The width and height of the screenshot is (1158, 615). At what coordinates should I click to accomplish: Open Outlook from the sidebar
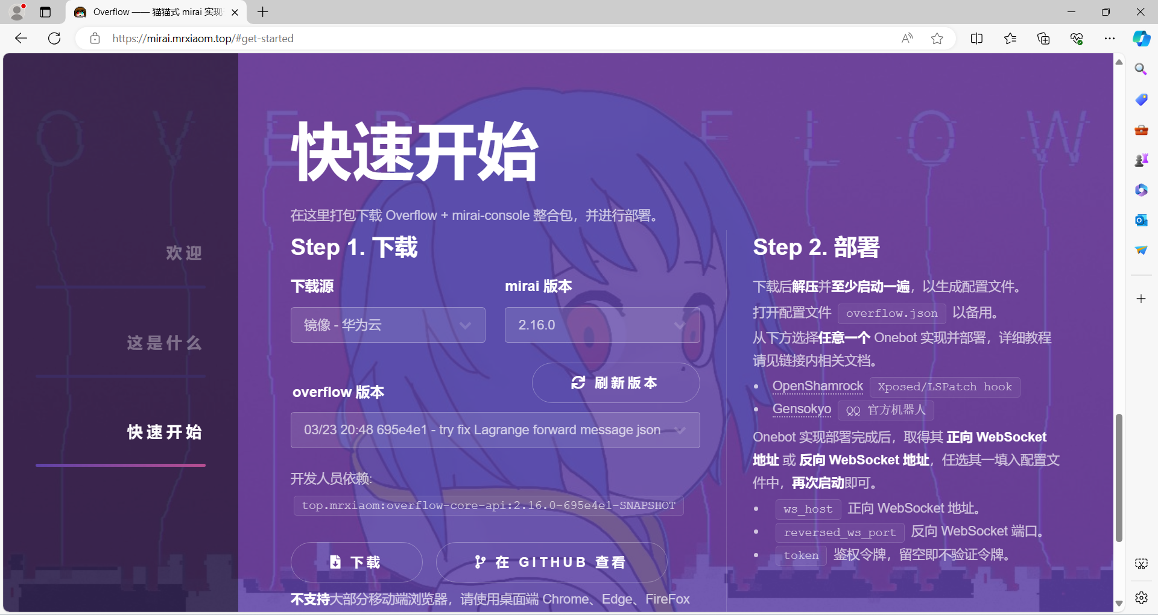1141,220
